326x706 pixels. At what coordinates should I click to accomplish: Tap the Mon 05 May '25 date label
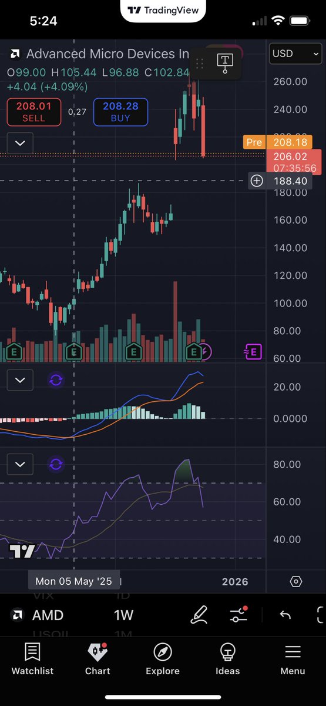pyautogui.click(x=73, y=581)
